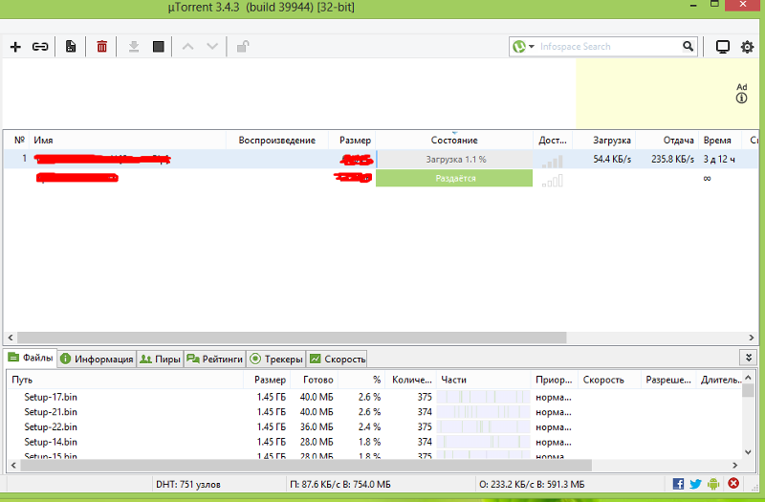This screenshot has width=765, height=502.
Task: Remove torrent with red trash icon
Action: click(x=101, y=47)
